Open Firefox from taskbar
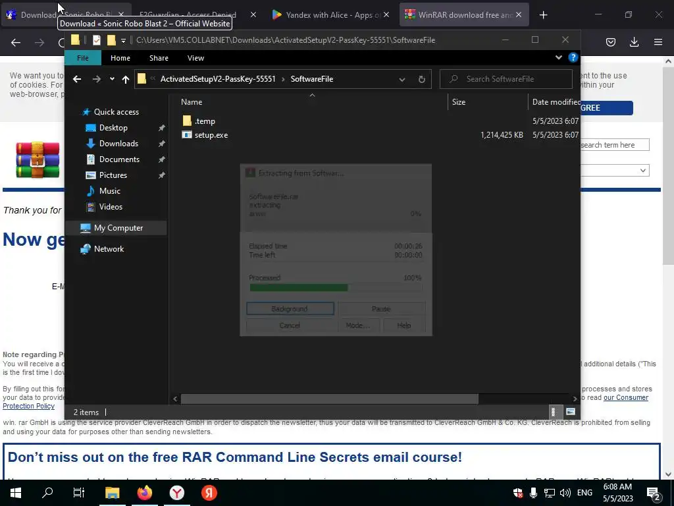The height and width of the screenshot is (506, 674). (x=145, y=493)
